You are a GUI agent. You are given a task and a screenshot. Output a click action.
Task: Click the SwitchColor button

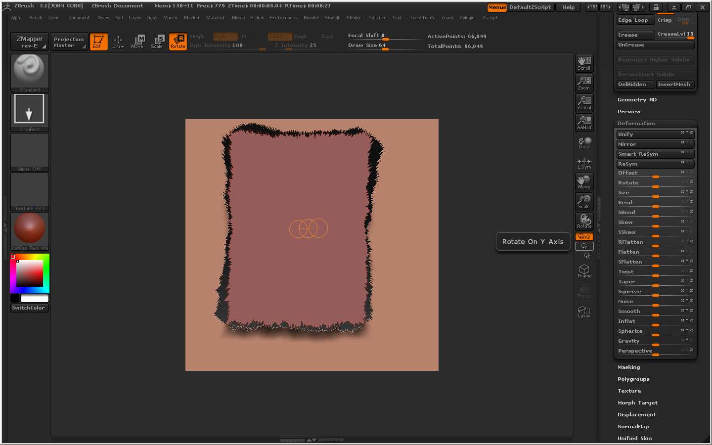point(29,308)
